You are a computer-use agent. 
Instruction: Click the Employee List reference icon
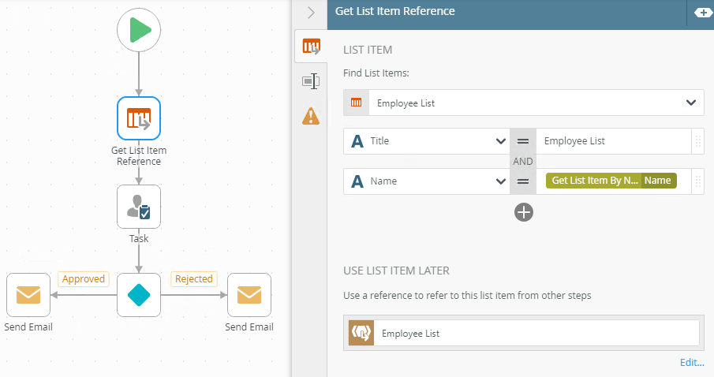coord(361,333)
